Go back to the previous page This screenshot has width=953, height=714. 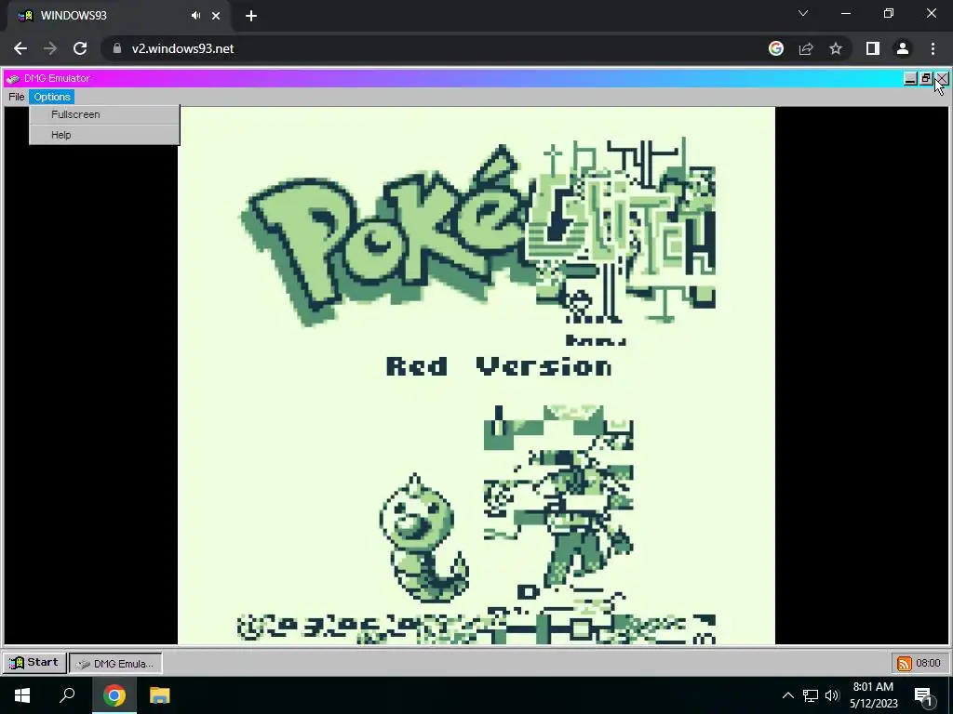pos(20,48)
